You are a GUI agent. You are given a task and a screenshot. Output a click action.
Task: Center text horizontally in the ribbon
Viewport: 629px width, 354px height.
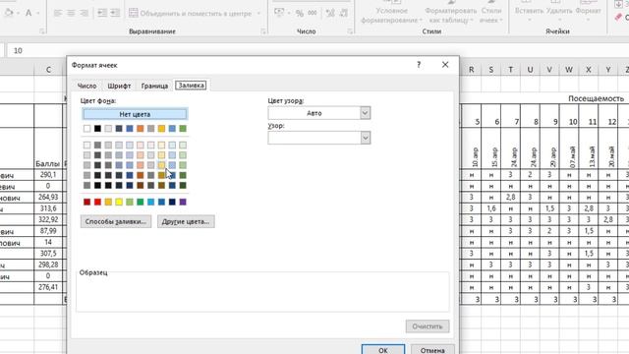[71, 13]
